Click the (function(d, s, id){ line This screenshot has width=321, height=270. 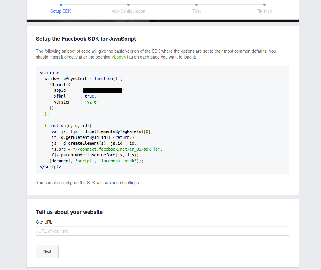click(x=68, y=126)
